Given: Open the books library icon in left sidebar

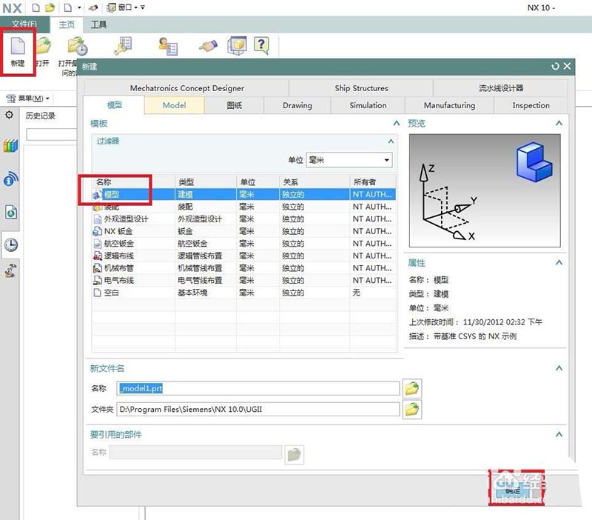Looking at the screenshot, I should [10, 145].
